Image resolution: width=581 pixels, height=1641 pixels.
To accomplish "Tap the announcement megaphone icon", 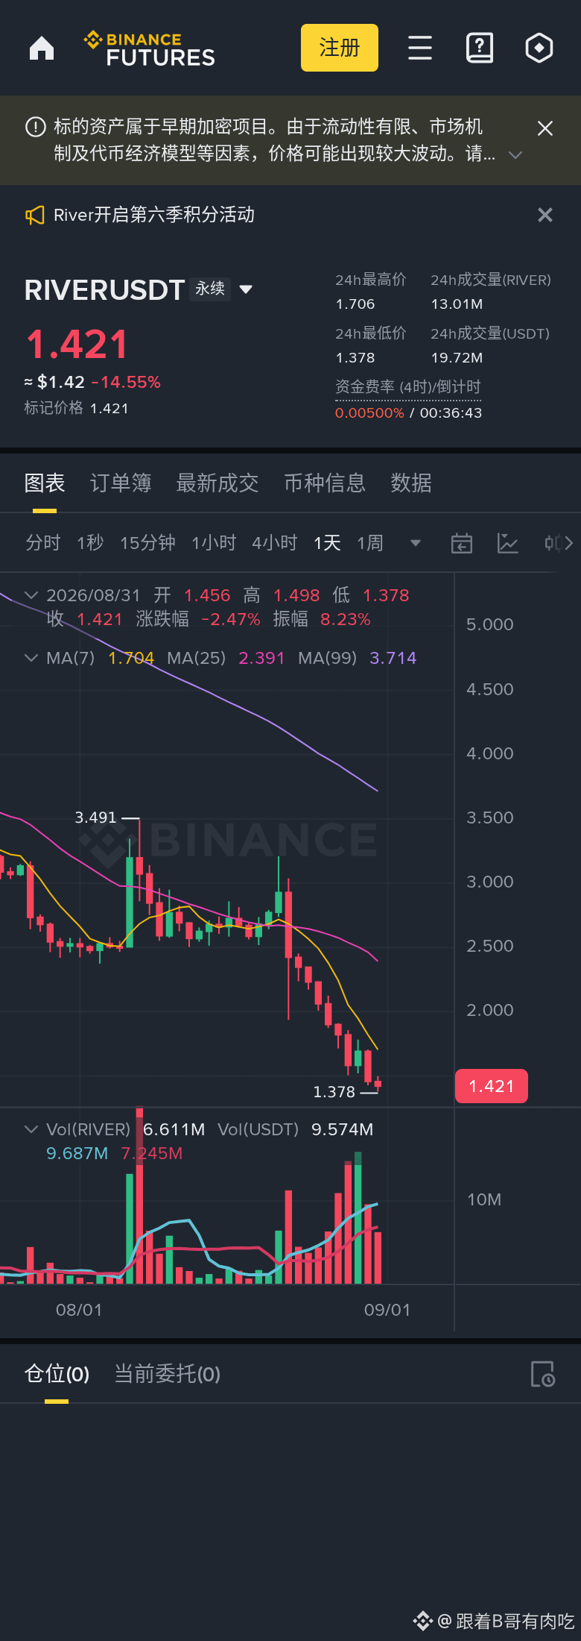I will (35, 216).
